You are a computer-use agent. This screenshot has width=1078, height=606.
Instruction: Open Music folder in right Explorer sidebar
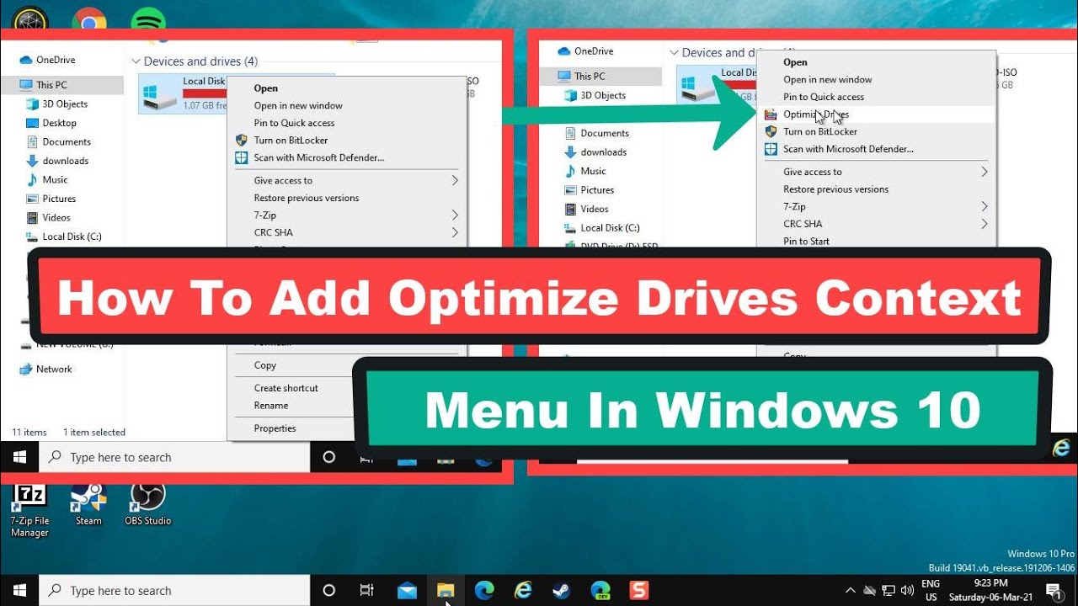pyautogui.click(x=593, y=171)
